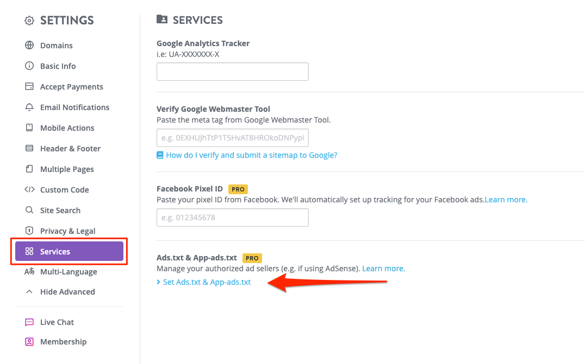Screen dimensions: 585x364
Task: Click the Facebook Pixel ID input field
Action: pos(232,217)
